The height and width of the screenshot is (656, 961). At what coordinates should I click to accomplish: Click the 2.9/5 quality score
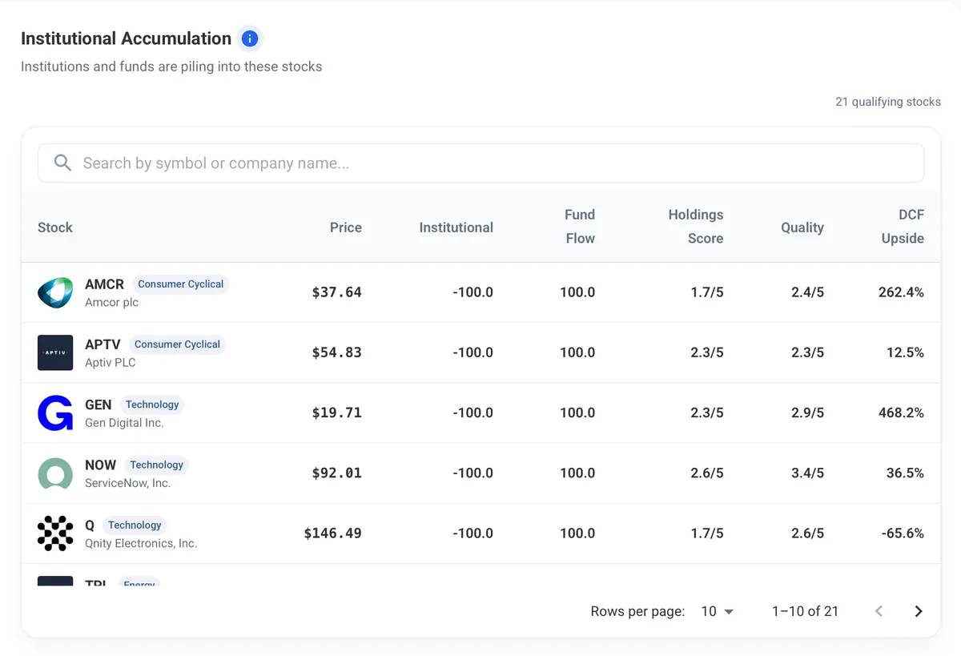tap(807, 413)
